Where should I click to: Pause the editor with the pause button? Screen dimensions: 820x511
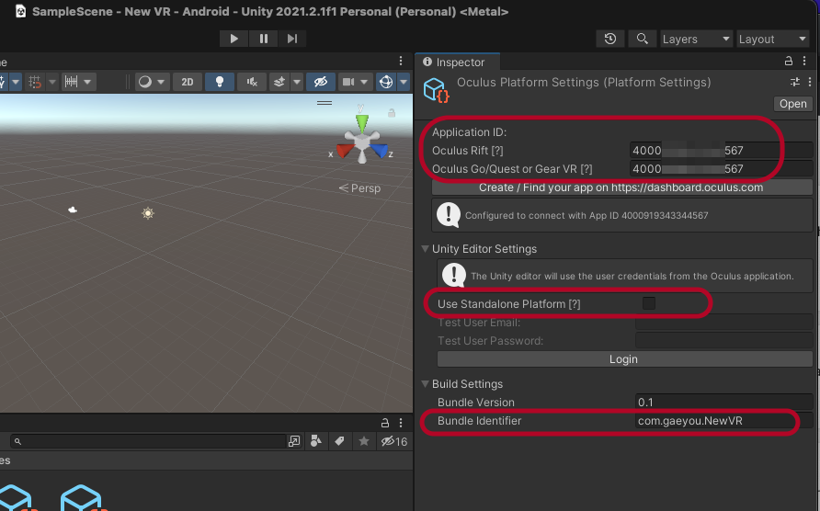tap(264, 39)
